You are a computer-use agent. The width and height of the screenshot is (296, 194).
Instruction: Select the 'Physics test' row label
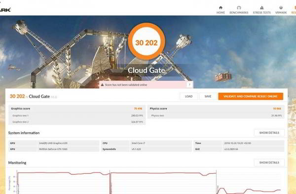[157, 116]
